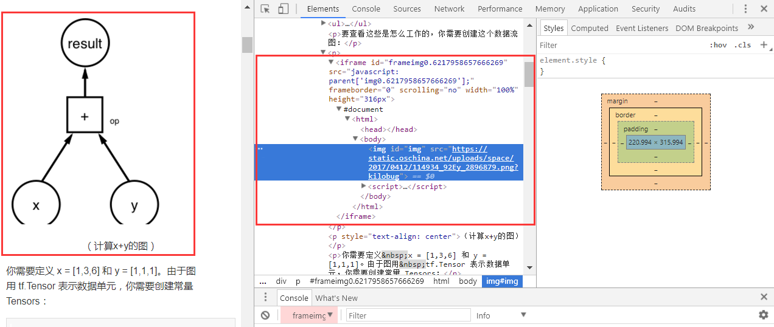Open the Application tab
This screenshot has width=774, height=327.
coord(598,9)
